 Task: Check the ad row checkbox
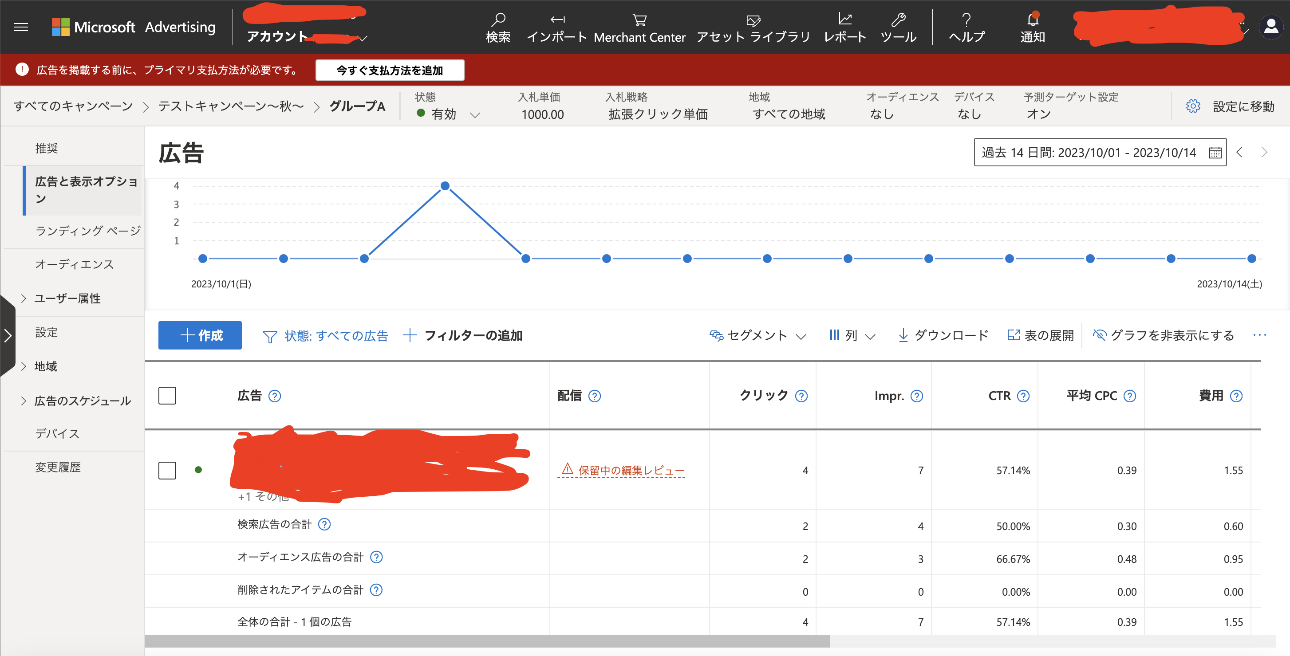tap(167, 470)
